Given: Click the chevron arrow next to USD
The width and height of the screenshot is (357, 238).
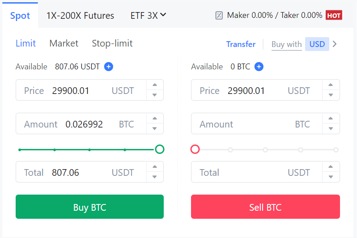Looking at the screenshot, I should point(335,44).
